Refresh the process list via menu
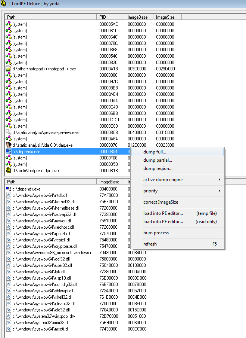 tap(177, 244)
